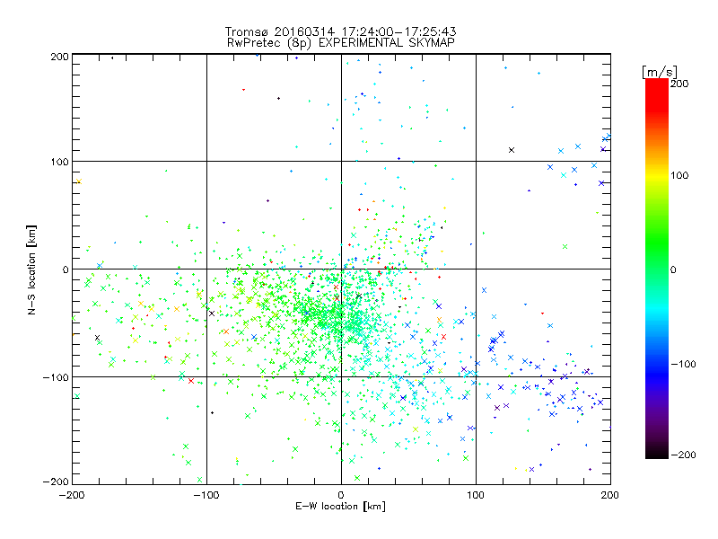The width and height of the screenshot is (718, 539).
Task: Click the y-axis tick label '-100'
Action: click(56, 377)
